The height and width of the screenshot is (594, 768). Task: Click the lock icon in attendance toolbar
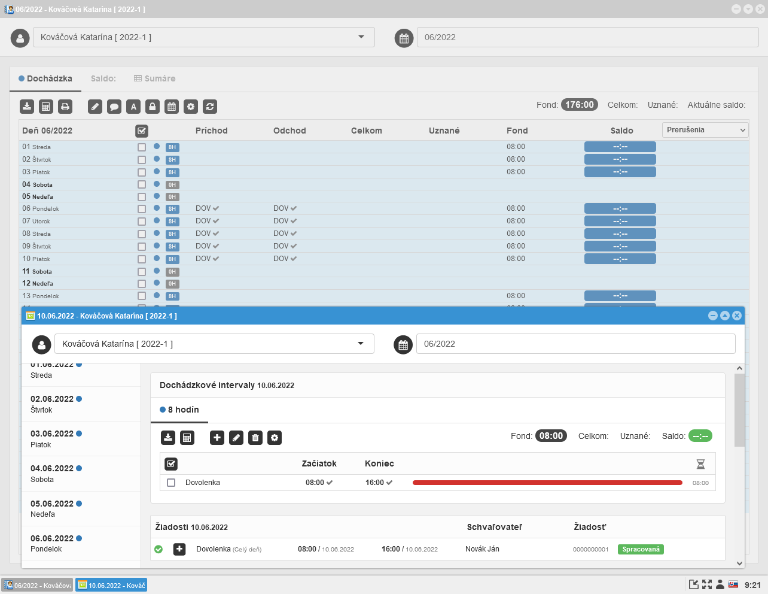click(x=153, y=107)
